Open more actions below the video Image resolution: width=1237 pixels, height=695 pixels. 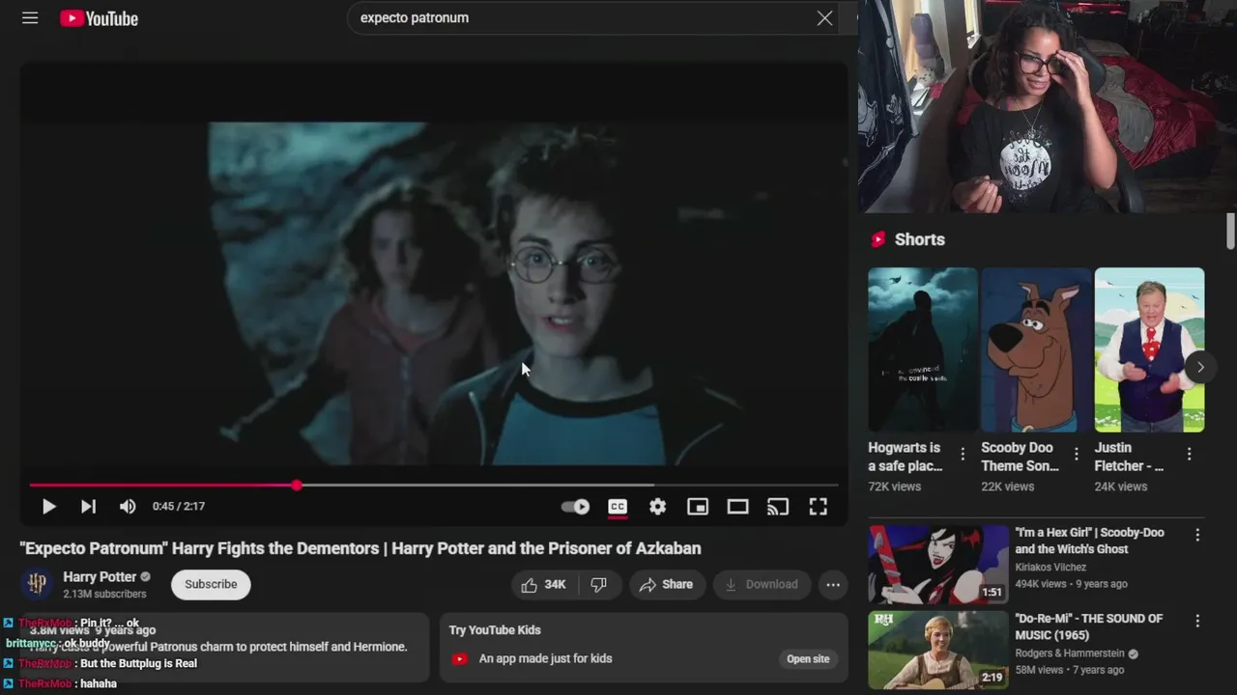click(x=833, y=584)
